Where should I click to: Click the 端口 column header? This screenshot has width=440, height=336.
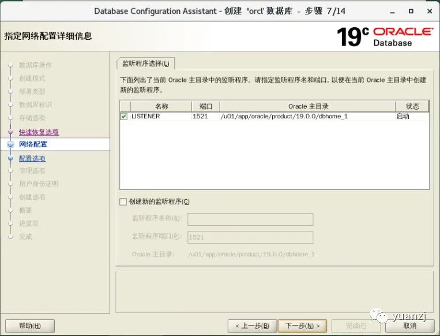(206, 106)
